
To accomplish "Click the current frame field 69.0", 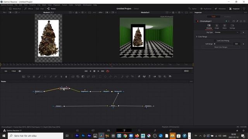I will point(186,71).
